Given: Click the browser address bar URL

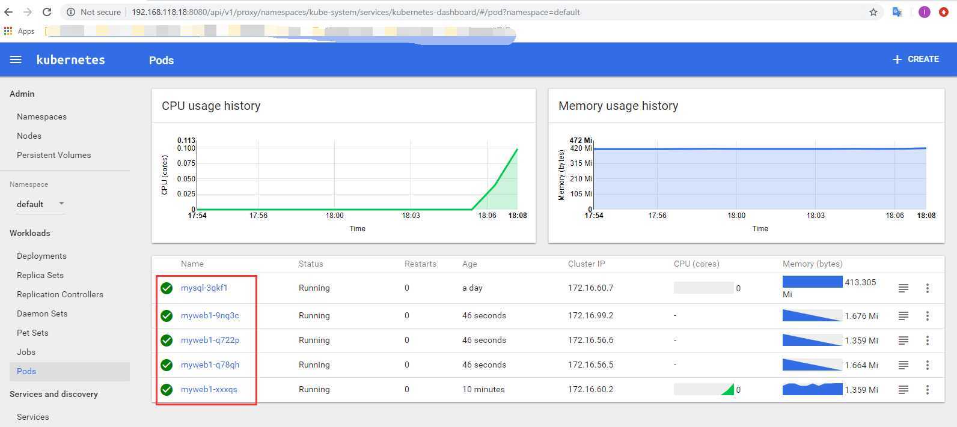Looking at the screenshot, I should (x=356, y=12).
